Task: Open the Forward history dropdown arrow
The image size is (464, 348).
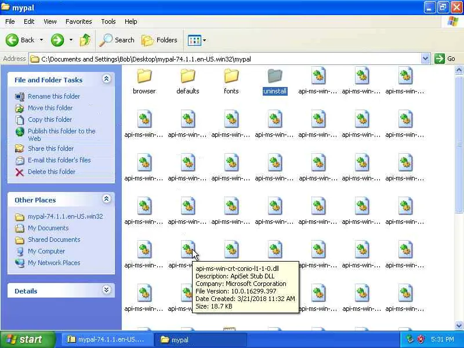Action: coord(71,40)
